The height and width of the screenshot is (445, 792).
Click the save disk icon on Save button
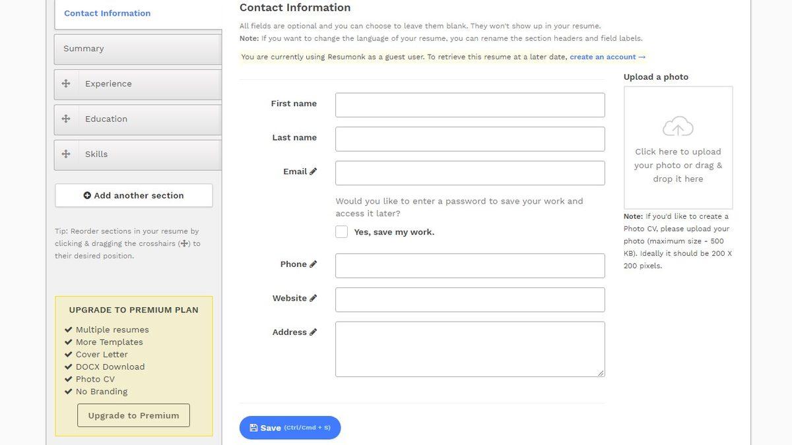point(253,427)
